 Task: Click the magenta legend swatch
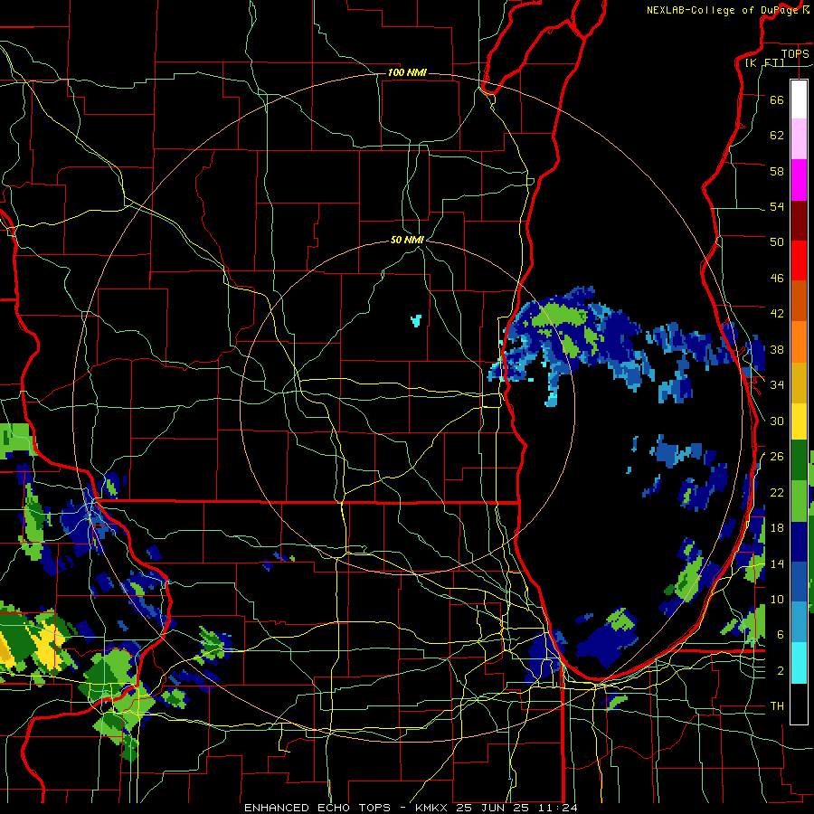point(799,180)
